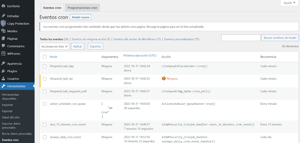Click the Apariencia paintbrush icon
Screen dimensions: 300x143
click(x=4, y=64)
